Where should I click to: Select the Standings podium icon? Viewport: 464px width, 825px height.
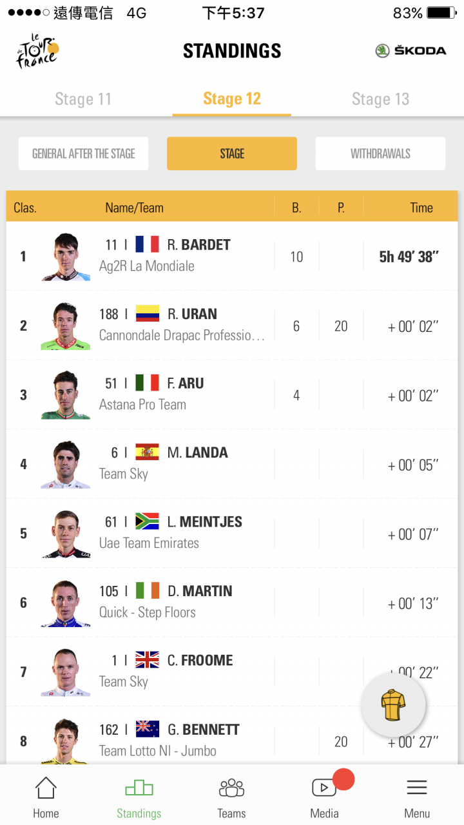pyautogui.click(x=139, y=788)
